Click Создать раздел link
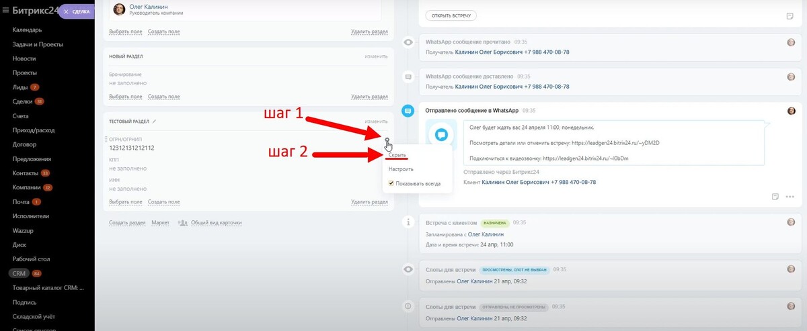Viewport: 807px width, 331px height. tap(128, 222)
